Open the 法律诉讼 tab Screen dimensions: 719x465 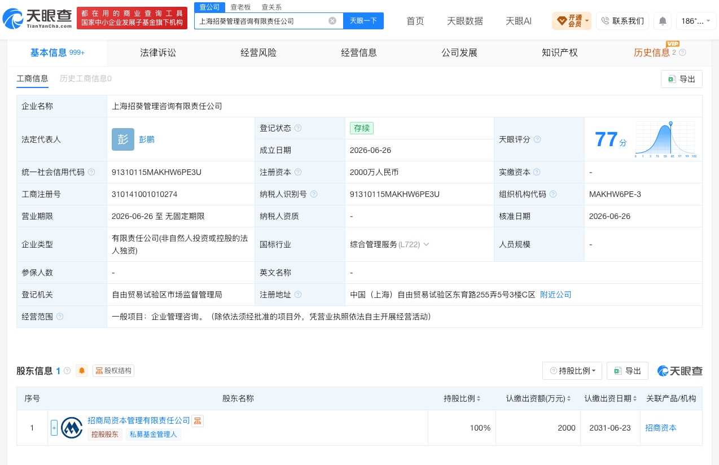click(x=158, y=52)
